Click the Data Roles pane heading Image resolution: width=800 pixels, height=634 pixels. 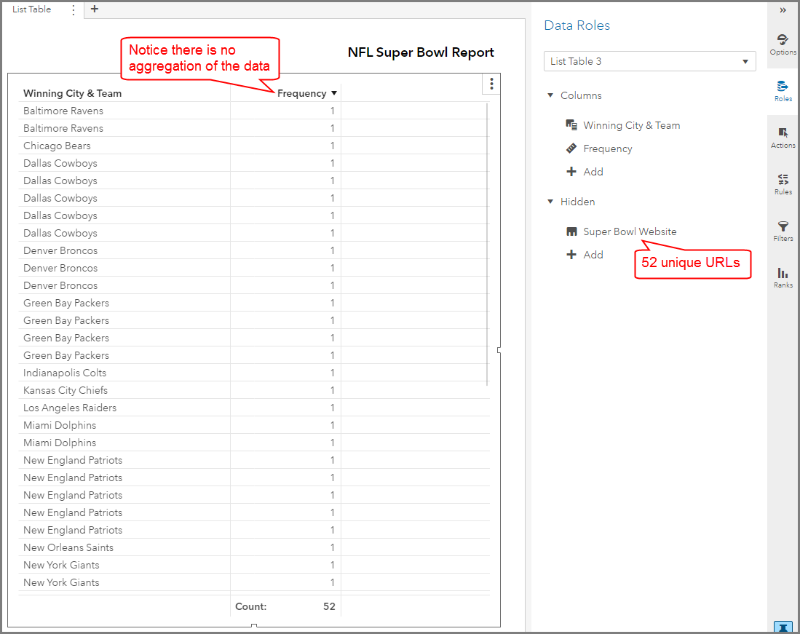click(577, 25)
